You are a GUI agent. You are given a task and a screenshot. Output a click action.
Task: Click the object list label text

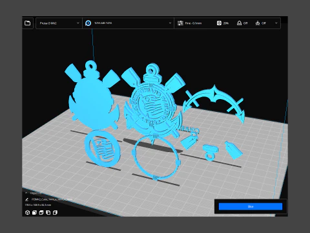36,193
